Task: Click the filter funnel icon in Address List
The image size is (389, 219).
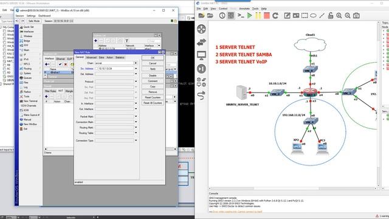Action: point(127,41)
